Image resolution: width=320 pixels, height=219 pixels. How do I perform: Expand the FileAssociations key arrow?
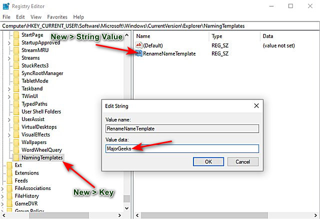point(2,189)
